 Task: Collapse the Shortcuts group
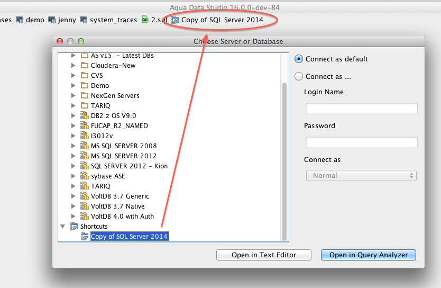point(63,227)
